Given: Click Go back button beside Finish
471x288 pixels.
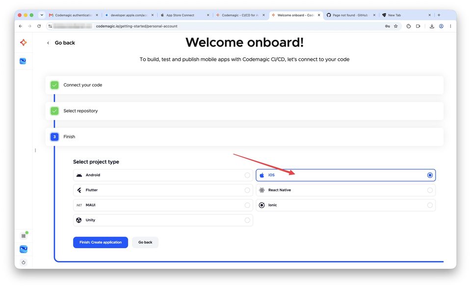Looking at the screenshot, I should [x=145, y=243].
